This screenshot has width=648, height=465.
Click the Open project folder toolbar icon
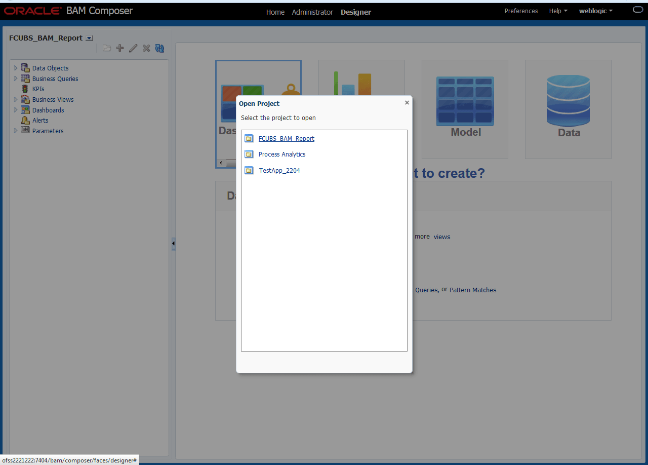(107, 48)
